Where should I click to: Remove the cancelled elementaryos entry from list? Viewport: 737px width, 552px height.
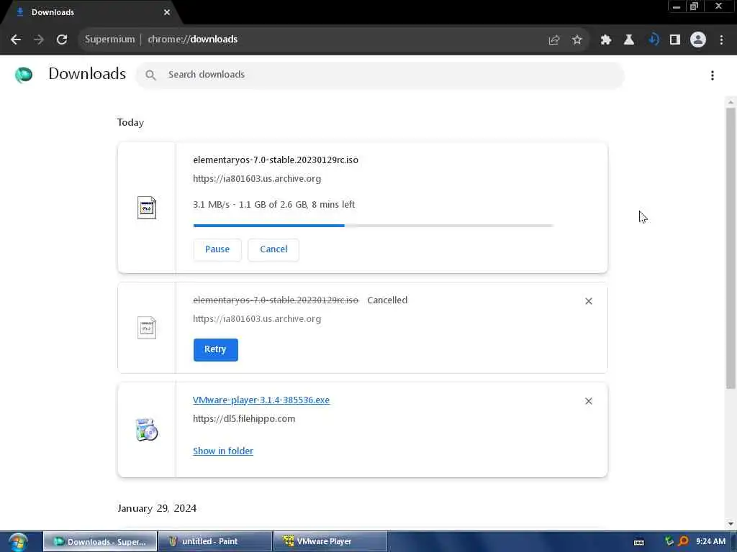(589, 301)
